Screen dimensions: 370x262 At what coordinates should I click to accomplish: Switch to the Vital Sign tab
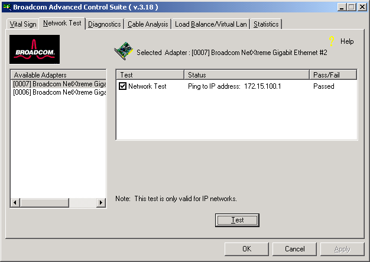point(23,24)
